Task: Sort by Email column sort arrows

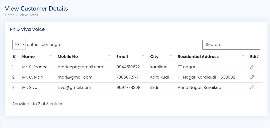Action: 143,57
